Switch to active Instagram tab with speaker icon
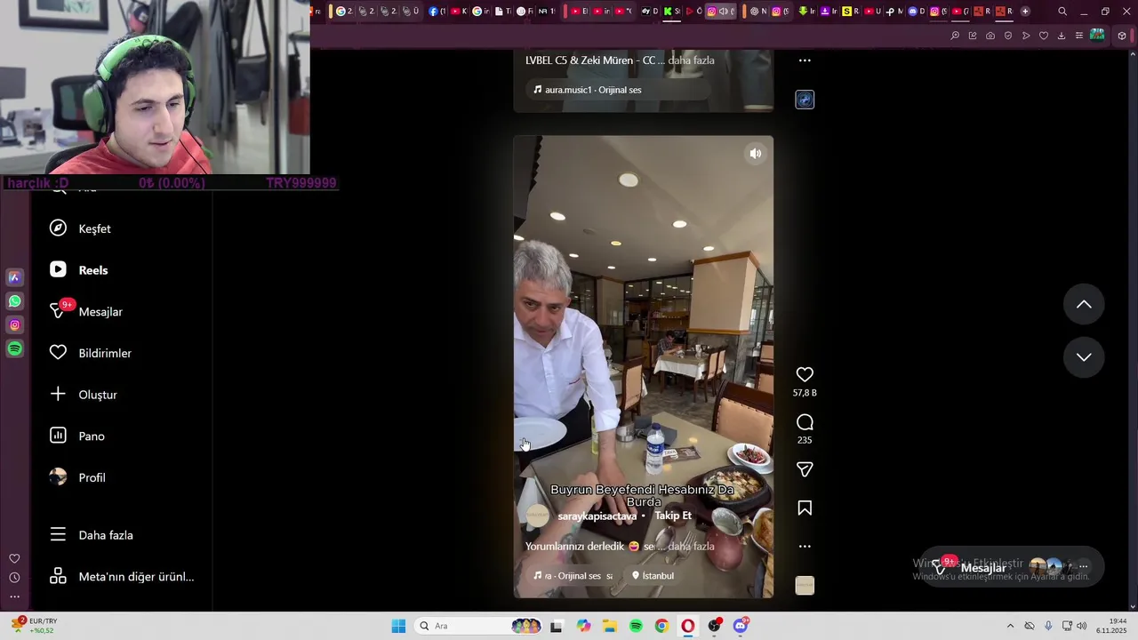This screenshot has width=1138, height=640. click(721, 12)
